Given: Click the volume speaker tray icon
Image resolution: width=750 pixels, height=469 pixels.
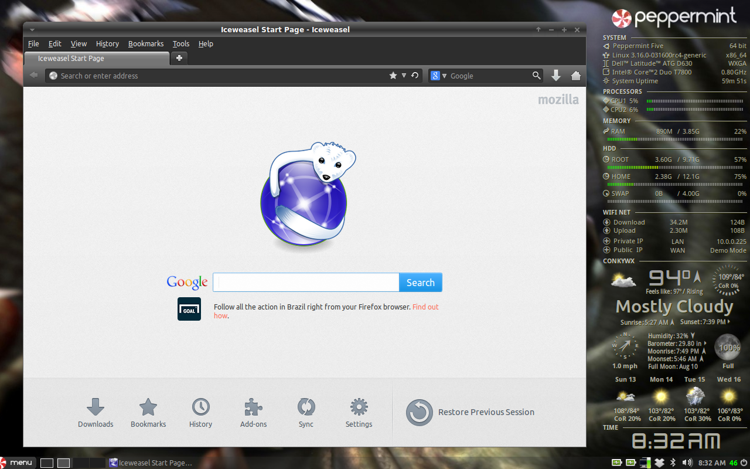Looking at the screenshot, I should pyautogui.click(x=687, y=463).
